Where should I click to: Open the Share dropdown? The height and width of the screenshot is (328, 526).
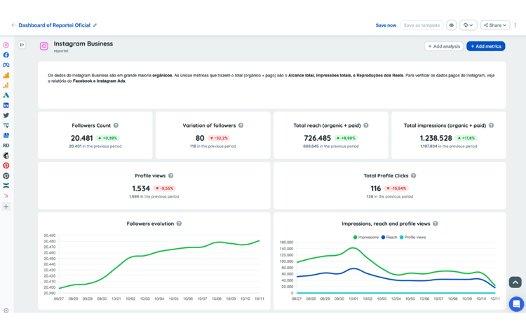point(495,25)
